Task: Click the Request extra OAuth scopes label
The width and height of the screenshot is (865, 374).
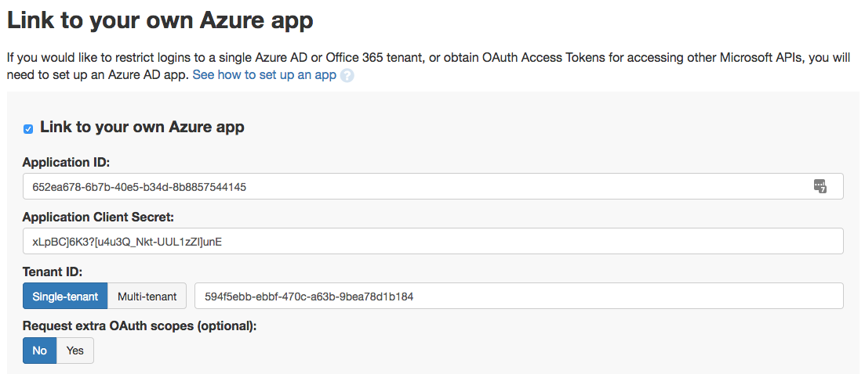Action: pyautogui.click(x=140, y=326)
